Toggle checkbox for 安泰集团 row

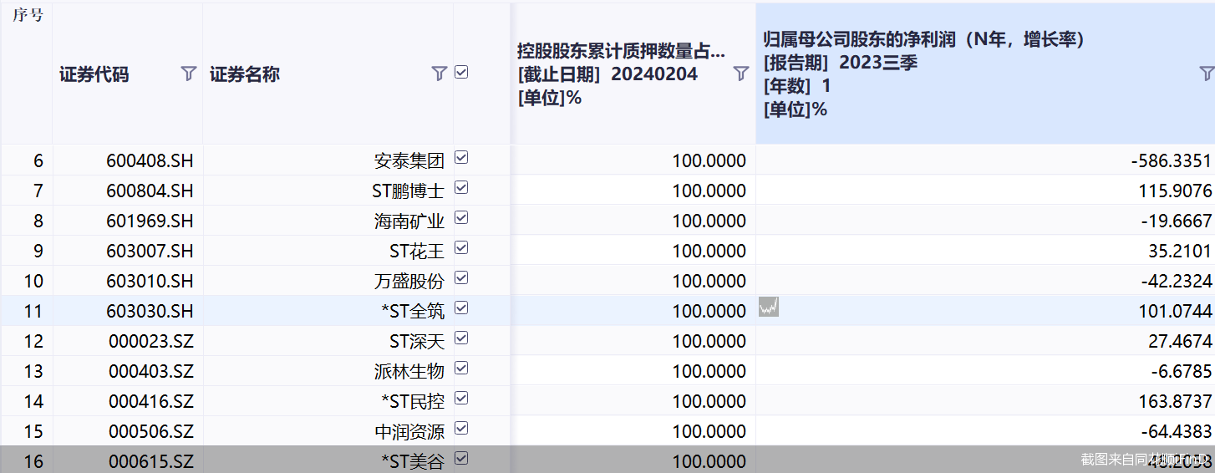click(x=461, y=158)
